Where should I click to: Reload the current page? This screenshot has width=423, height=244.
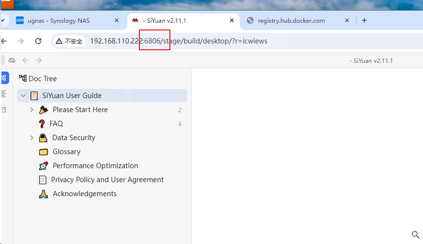38,41
